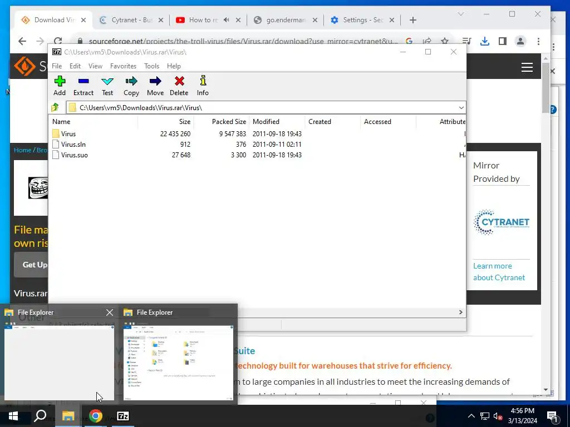This screenshot has width=570, height=427.
Task: Sort by Packed Size column header
Action: (x=222, y=122)
